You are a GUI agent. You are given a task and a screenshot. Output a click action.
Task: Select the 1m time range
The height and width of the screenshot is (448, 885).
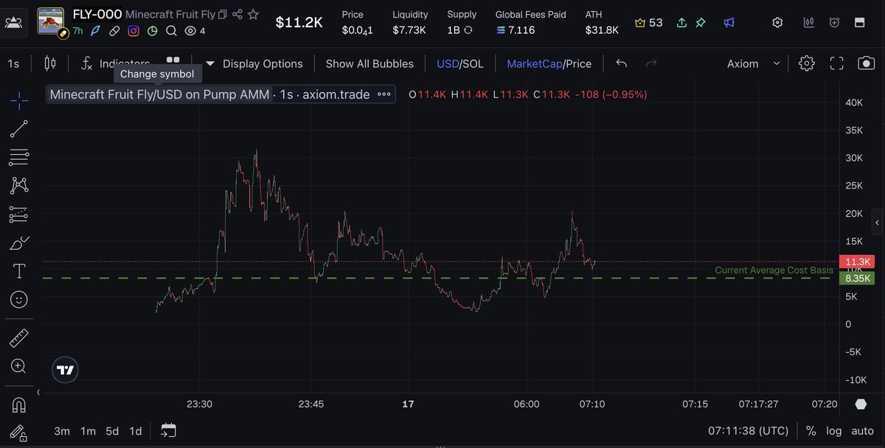88,431
